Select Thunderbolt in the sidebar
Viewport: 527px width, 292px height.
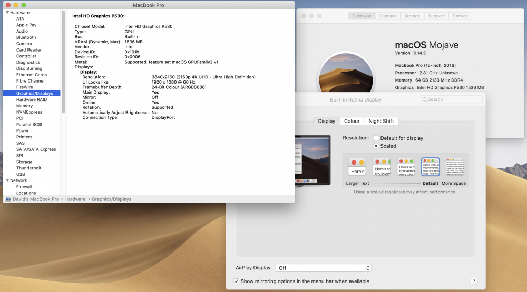[x=28, y=168]
